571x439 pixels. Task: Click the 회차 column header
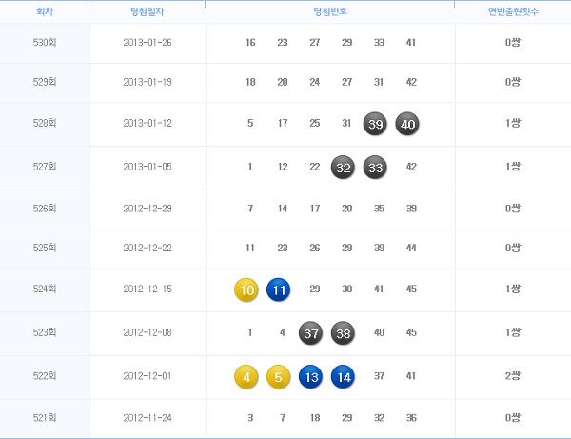click(x=45, y=11)
